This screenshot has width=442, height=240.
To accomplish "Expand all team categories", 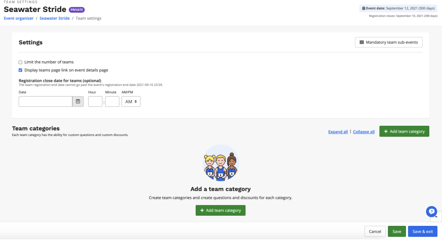I will [338, 132].
